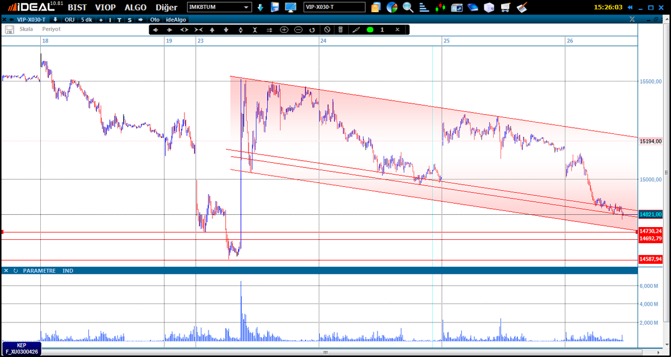The height and width of the screenshot is (357, 671).
Task: Click the move right arrow tool
Action: coord(169,30)
